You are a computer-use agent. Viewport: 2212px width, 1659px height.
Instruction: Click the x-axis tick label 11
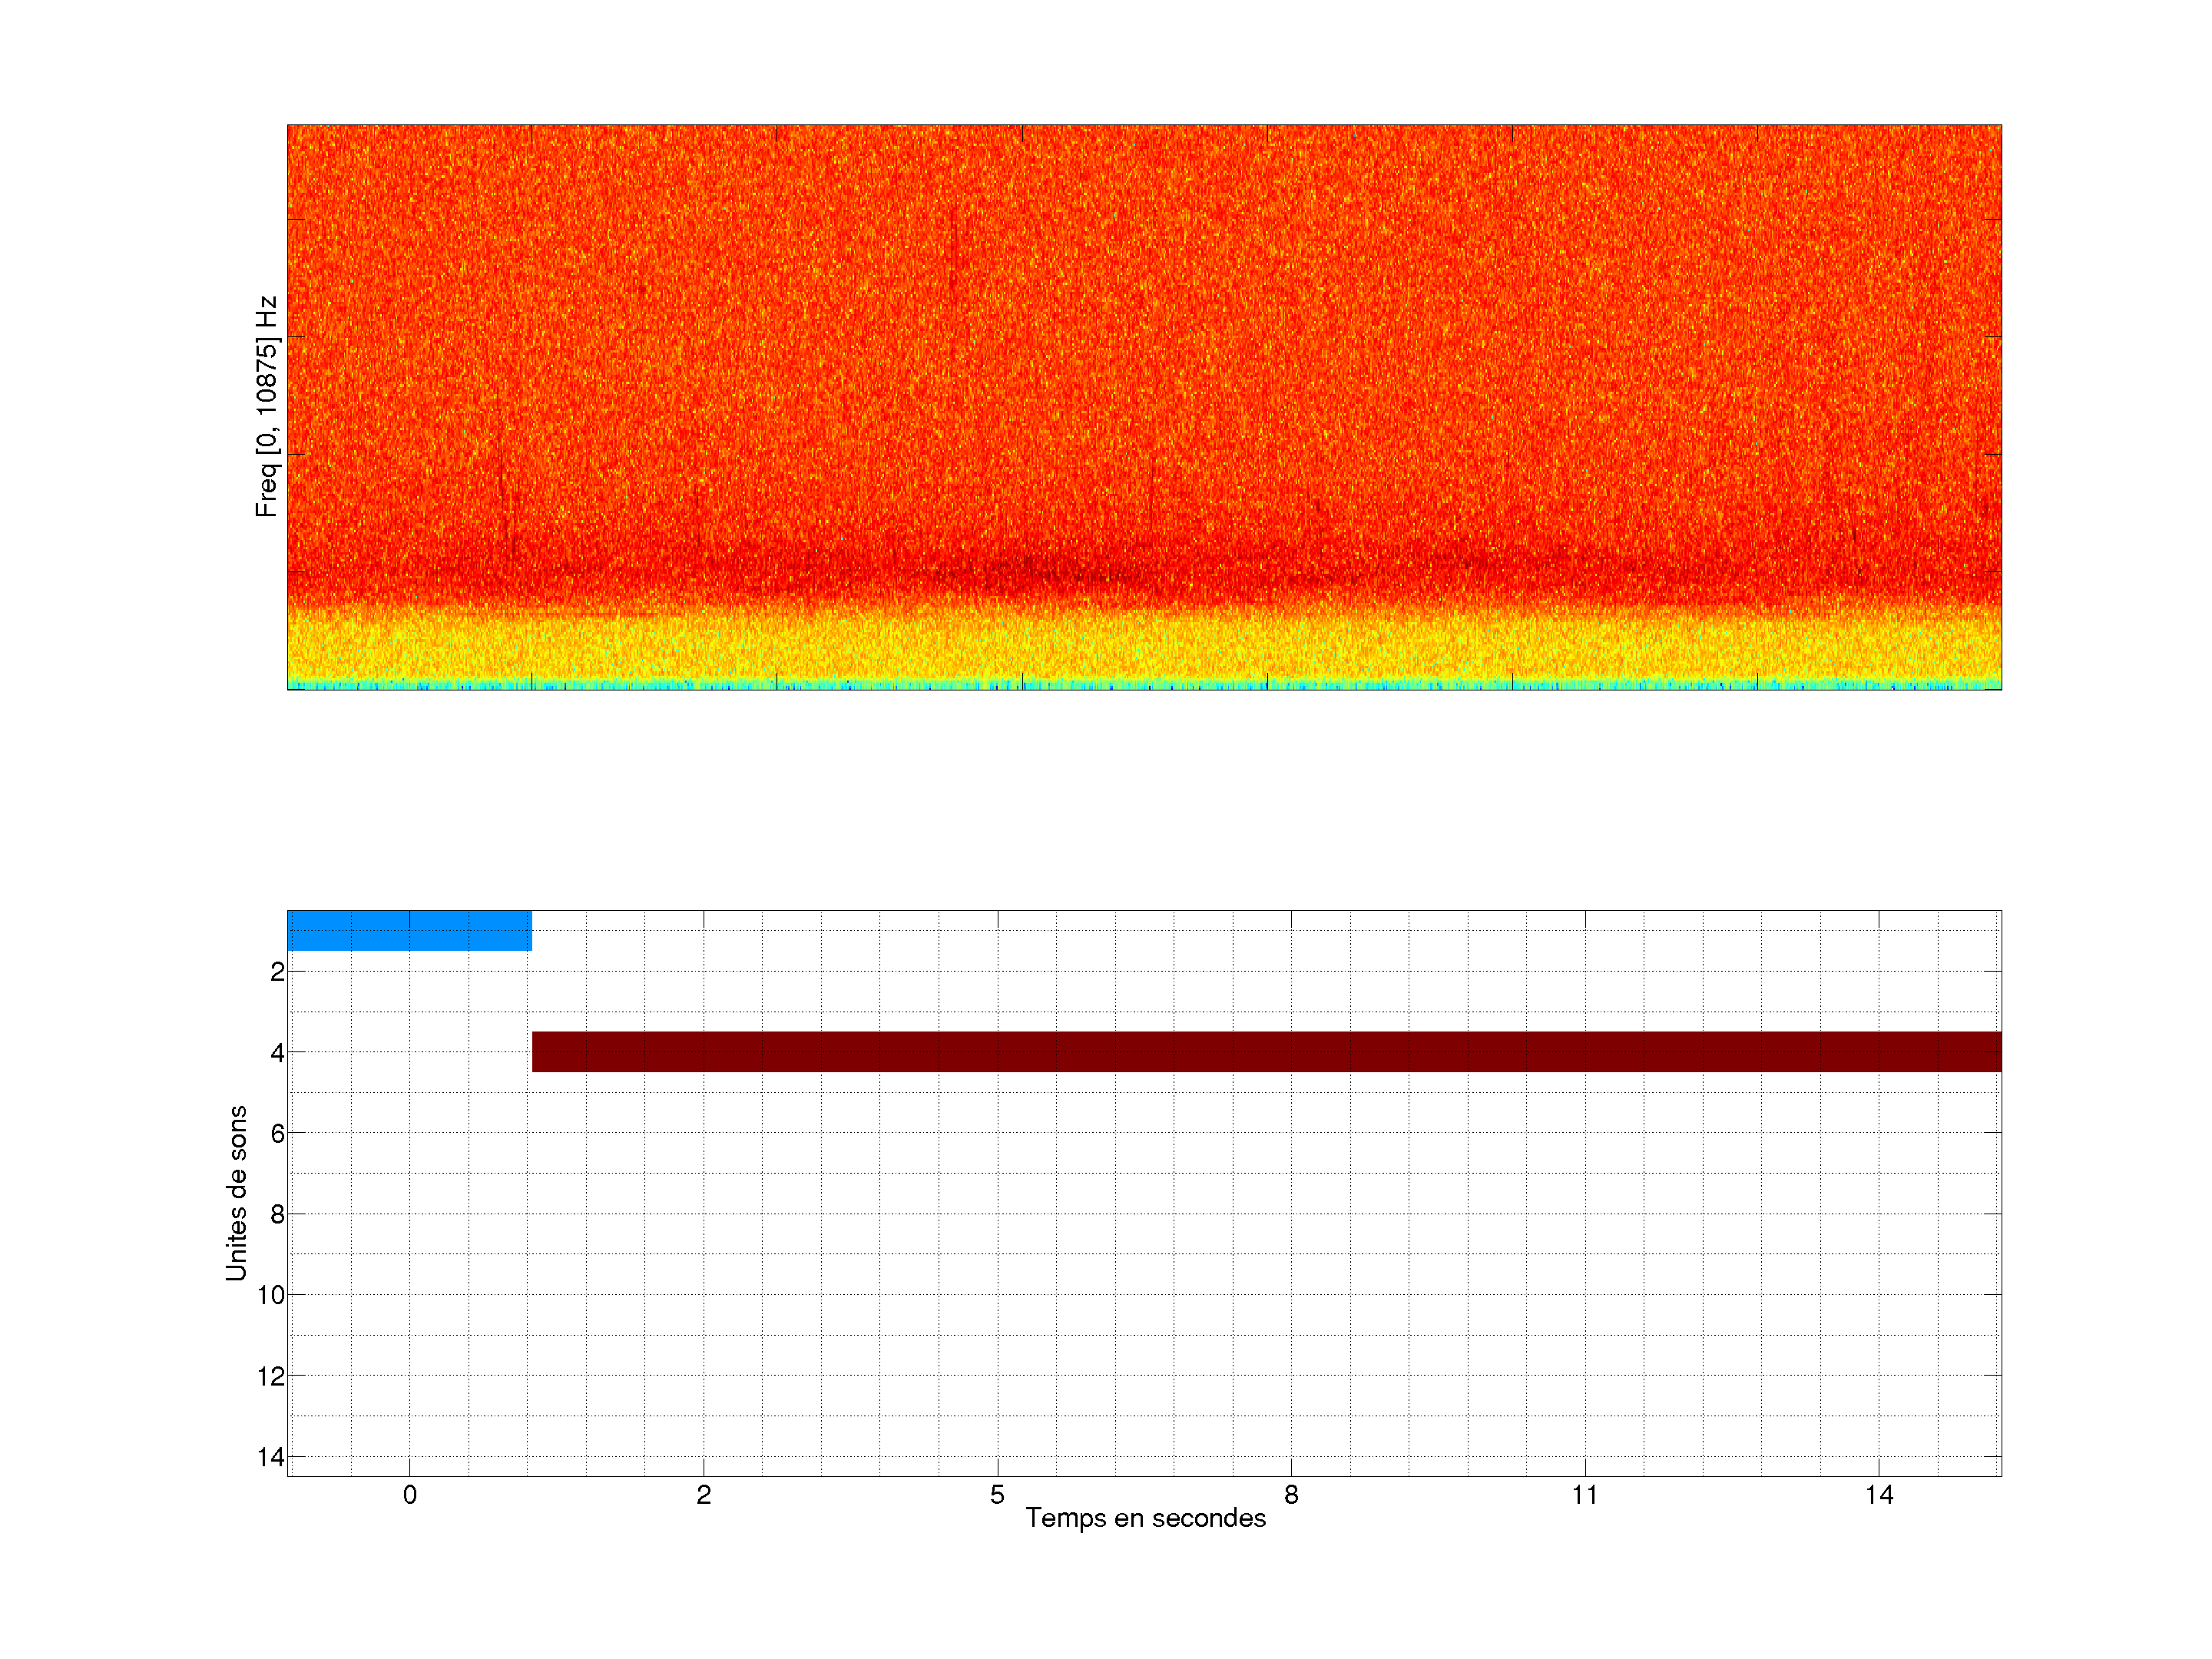coord(1584,1495)
